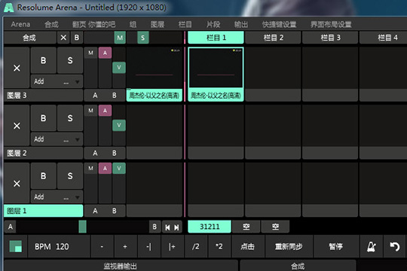Open the 快捷键设置 menu
The height and width of the screenshot is (271, 407).
(280, 24)
